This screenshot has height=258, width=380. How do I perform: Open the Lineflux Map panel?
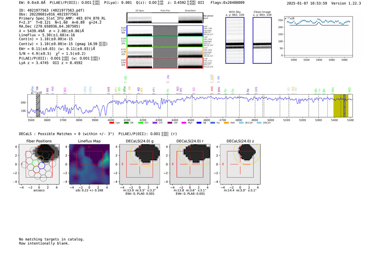click(x=89, y=164)
